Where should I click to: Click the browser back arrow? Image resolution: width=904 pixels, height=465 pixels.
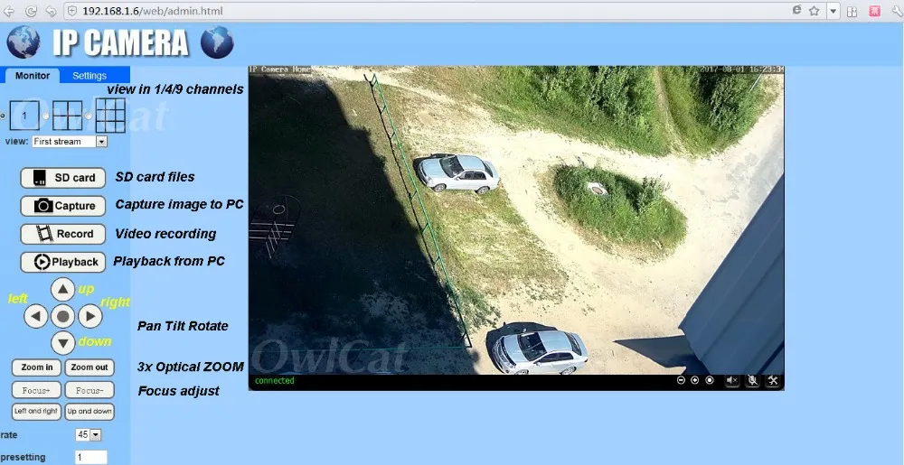(x=9, y=11)
